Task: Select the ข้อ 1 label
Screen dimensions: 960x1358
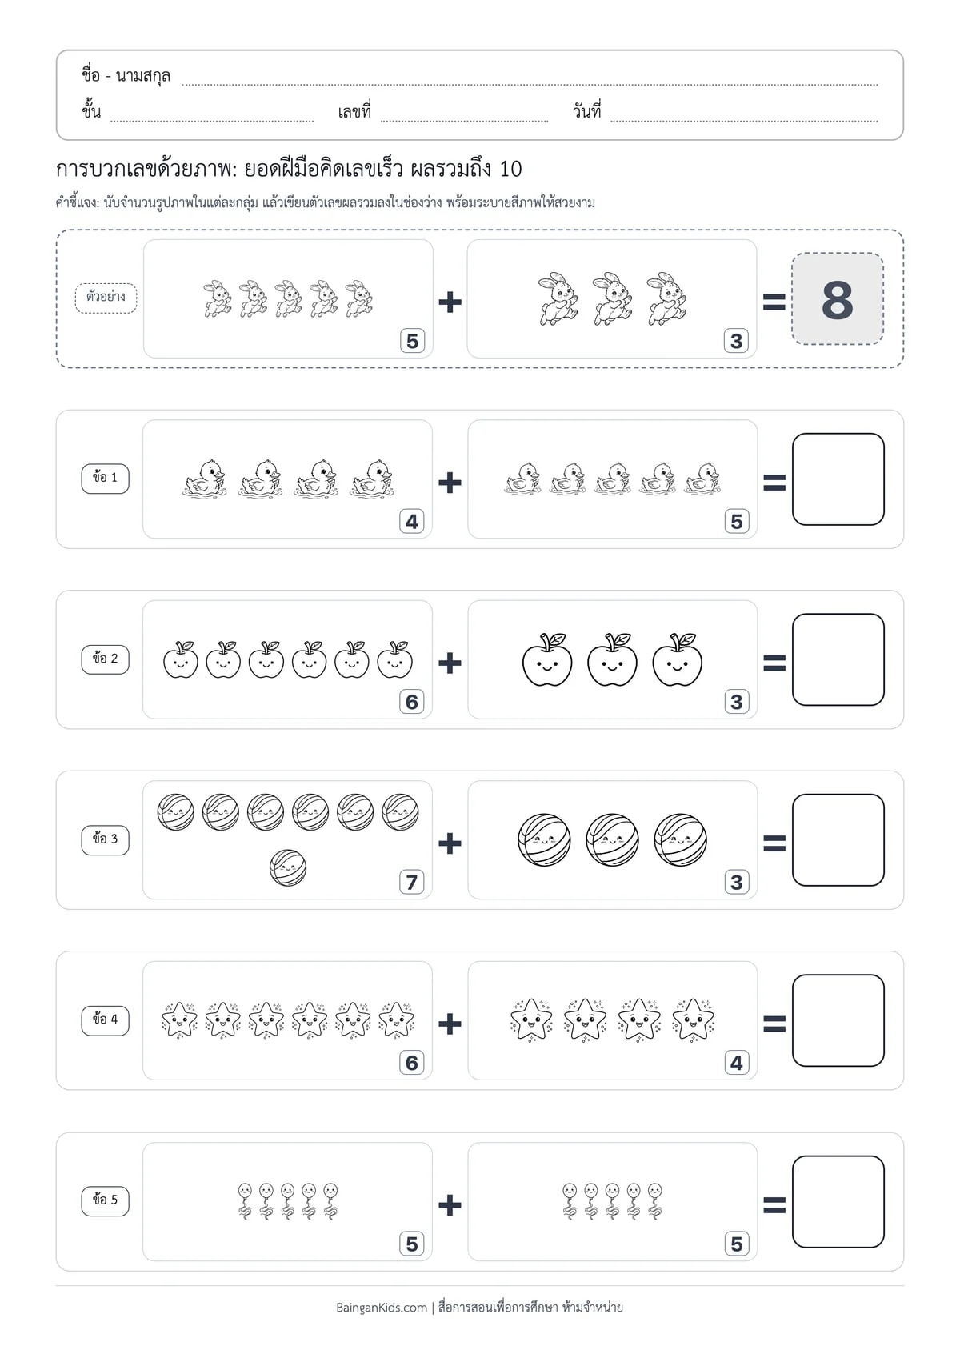Action: [x=105, y=478]
